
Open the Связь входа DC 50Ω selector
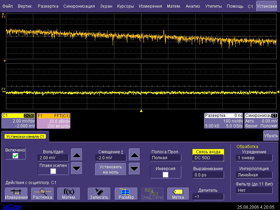pyautogui.click(x=208, y=158)
